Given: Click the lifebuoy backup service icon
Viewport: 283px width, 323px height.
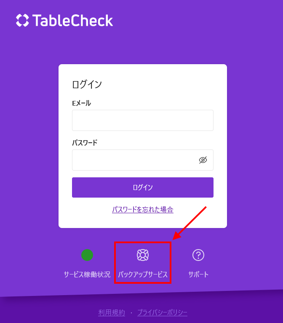Looking at the screenshot, I should (x=143, y=255).
